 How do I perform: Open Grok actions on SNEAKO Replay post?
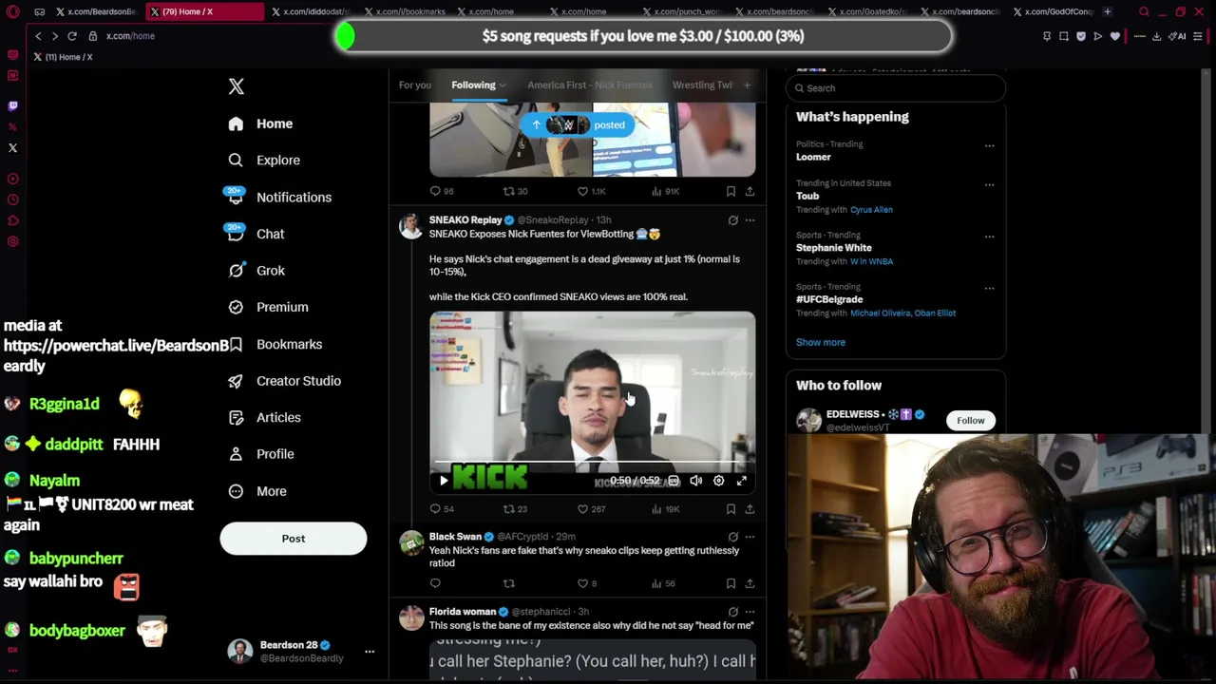[x=732, y=220]
